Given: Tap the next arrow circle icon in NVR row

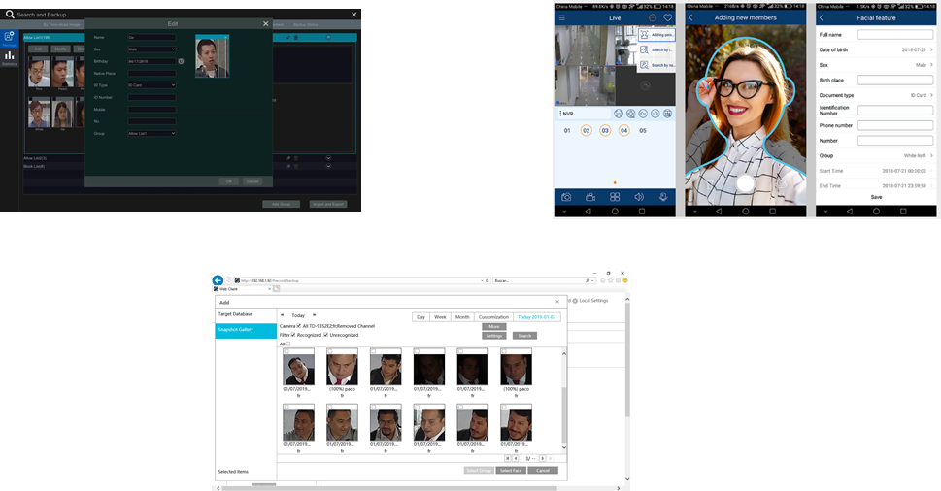Looking at the screenshot, I should click(655, 114).
